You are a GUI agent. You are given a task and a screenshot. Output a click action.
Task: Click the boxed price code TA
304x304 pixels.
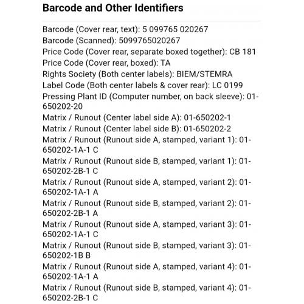165,63
